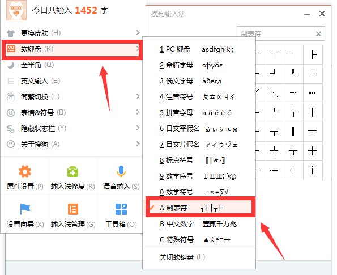This screenshot has height=275, width=337.
Task: Select 3 俄文字母 soft keyboard
Action: pos(199,81)
